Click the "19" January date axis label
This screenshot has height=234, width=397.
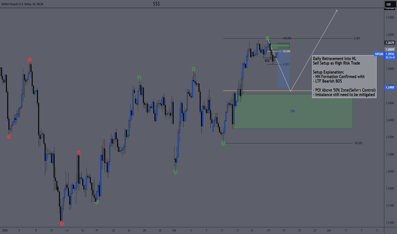97,231
